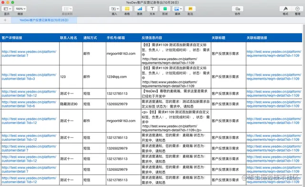Select 短信 in the 隐藏测试90 row
The width and height of the screenshot is (305, 187).
click(x=94, y=104)
